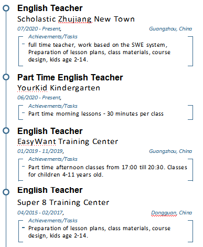Screen dimensions: 203x247
Task: Click the timeline circle beside Super 8 English Teacher
Action: [6, 192]
